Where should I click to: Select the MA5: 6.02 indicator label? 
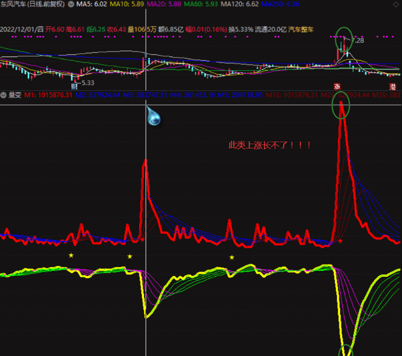point(91,4)
